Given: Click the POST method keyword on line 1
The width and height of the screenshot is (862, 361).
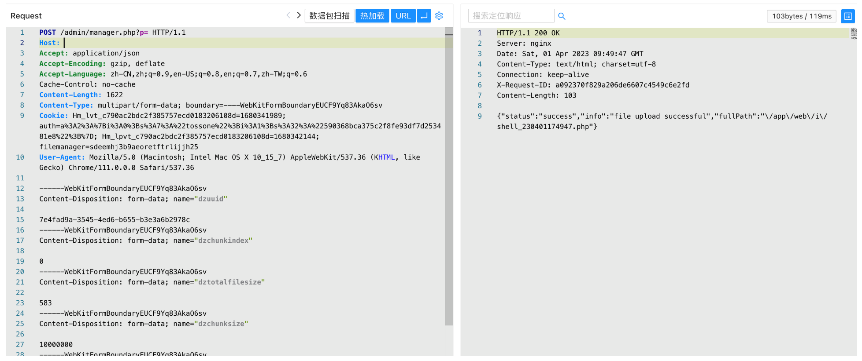Looking at the screenshot, I should [48, 33].
